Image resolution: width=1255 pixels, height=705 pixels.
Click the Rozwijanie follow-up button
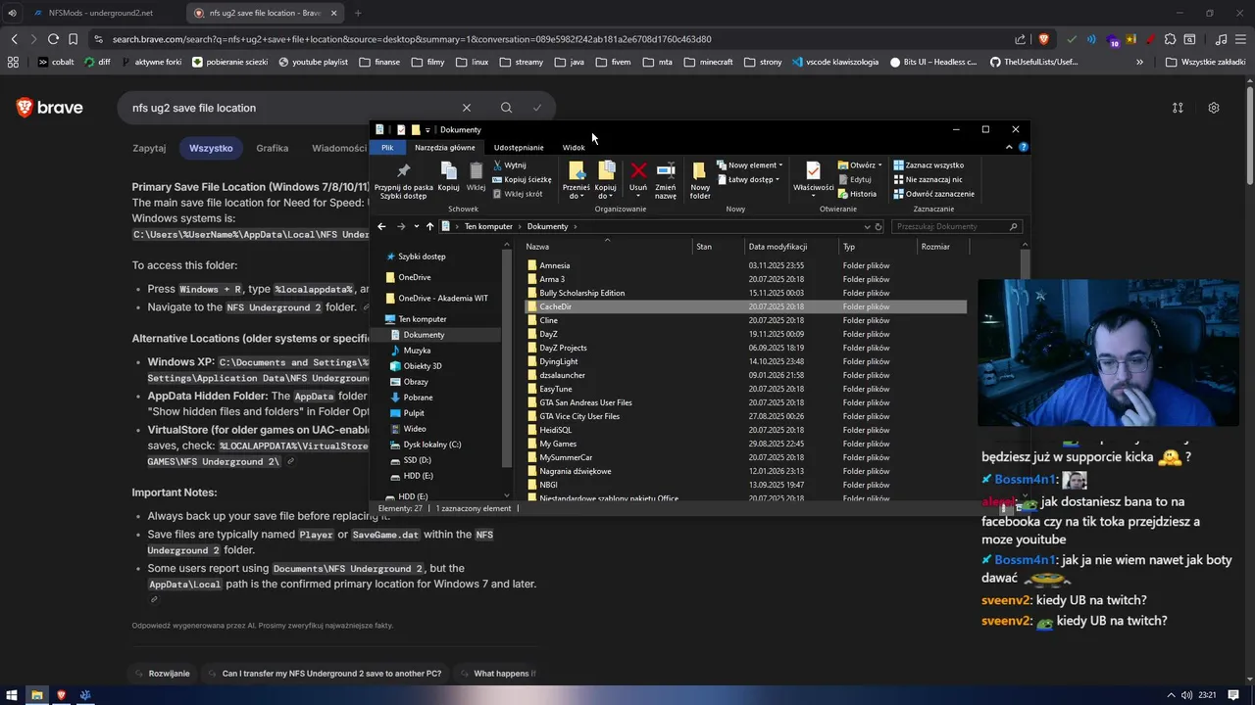[x=163, y=674]
